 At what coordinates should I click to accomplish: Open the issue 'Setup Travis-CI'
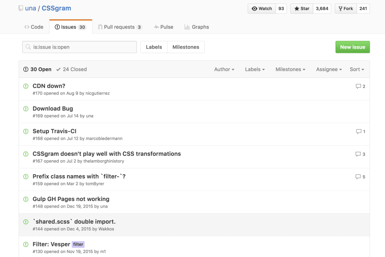tap(55, 131)
